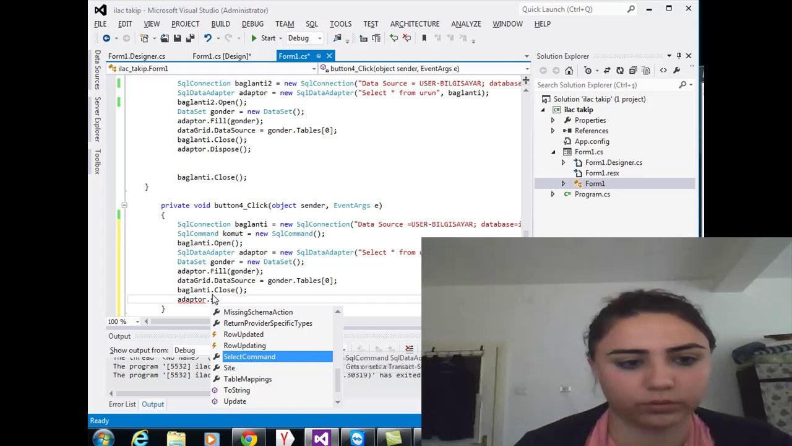This screenshot has width=792, height=446.
Task: Save the current file with Save icon
Action: [x=177, y=38]
